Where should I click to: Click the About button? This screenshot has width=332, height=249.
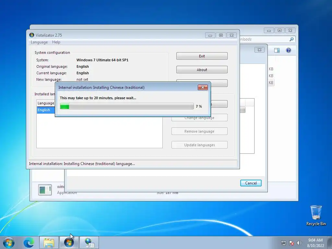(x=202, y=70)
